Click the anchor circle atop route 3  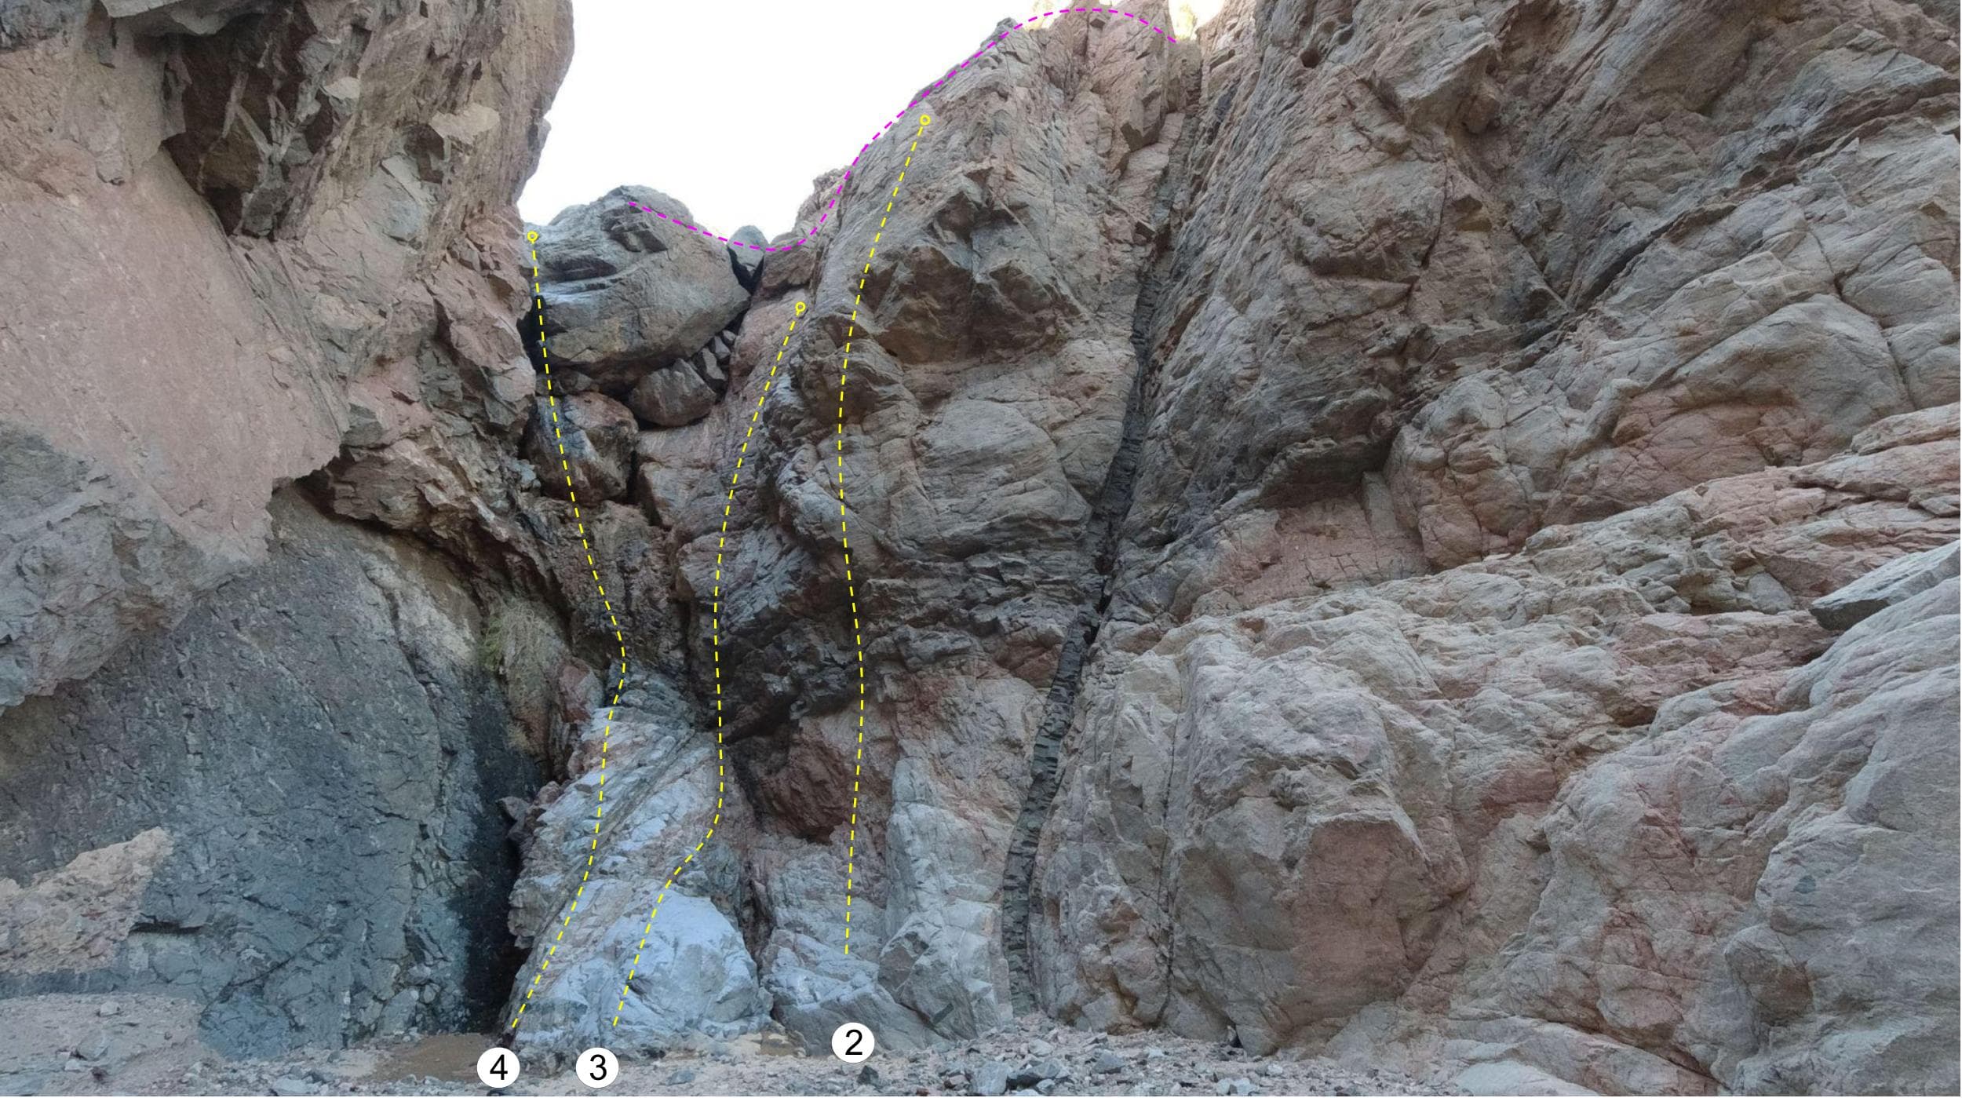[800, 307]
